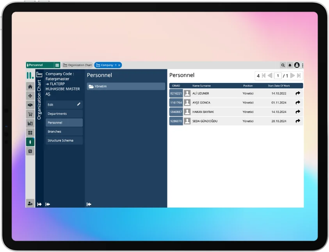Open the Departments section
This screenshot has width=329, height=252.
click(x=64, y=113)
